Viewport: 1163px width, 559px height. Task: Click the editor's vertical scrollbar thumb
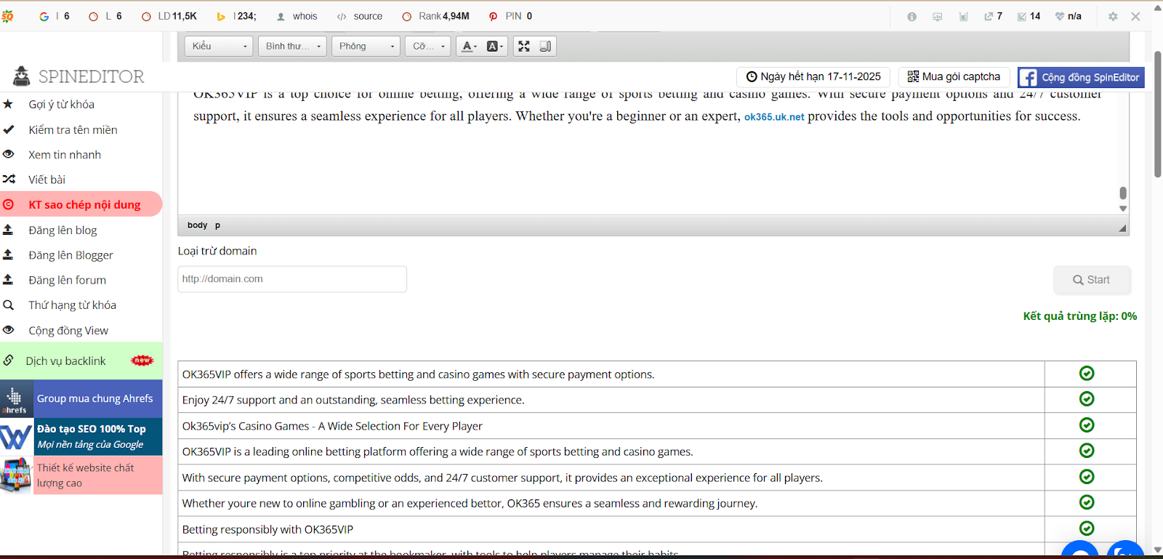point(1123,193)
